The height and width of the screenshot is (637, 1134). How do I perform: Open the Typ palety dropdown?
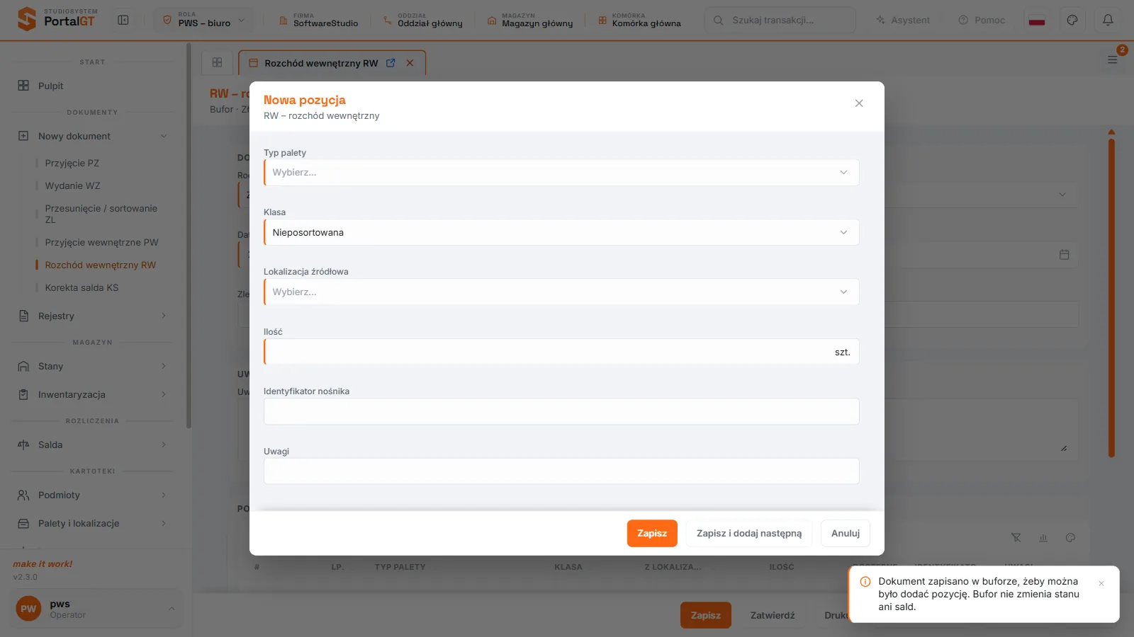click(x=561, y=173)
